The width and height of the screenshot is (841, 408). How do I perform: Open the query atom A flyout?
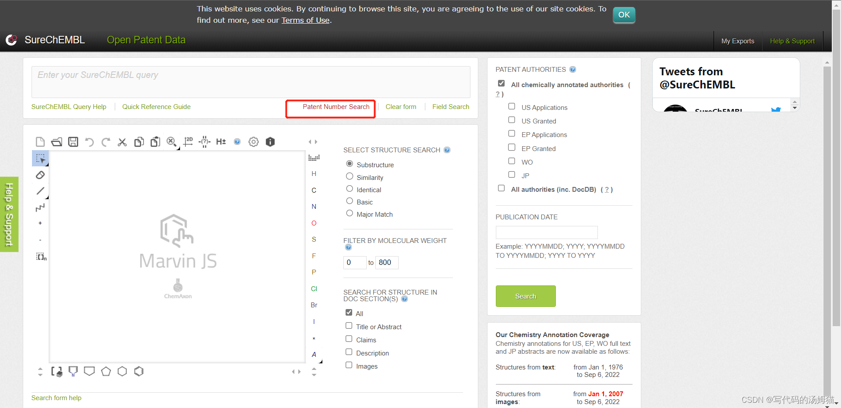click(x=314, y=355)
